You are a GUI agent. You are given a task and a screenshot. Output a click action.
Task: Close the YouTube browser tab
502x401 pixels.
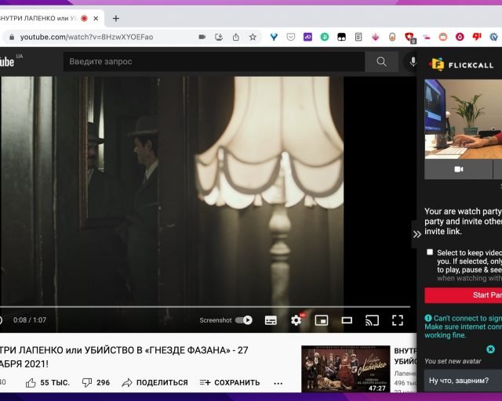pyautogui.click(x=96, y=19)
